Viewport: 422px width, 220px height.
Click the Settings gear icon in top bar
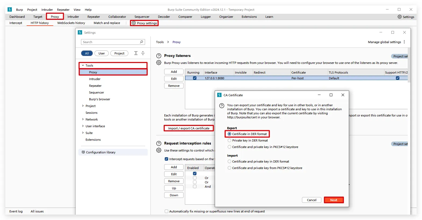(x=399, y=17)
